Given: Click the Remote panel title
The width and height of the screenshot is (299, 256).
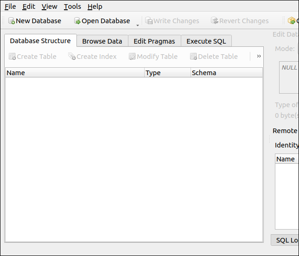Looking at the screenshot, I should point(285,131).
